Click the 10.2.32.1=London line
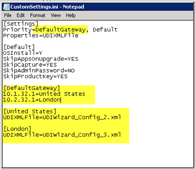Image resolution: width=195 pixels, height=169 pixels. click(x=32, y=100)
